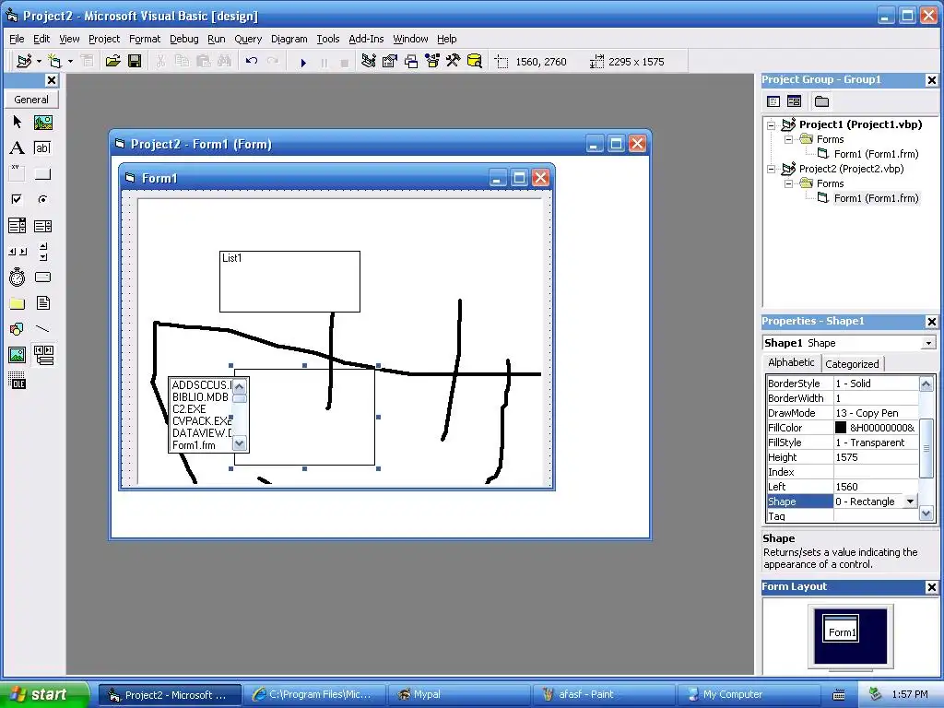Collapse the Forms folder under Project1
This screenshot has height=708, width=944.
point(788,140)
